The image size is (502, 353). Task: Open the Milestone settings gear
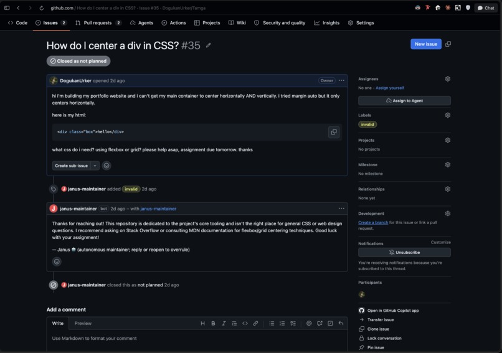448,164
